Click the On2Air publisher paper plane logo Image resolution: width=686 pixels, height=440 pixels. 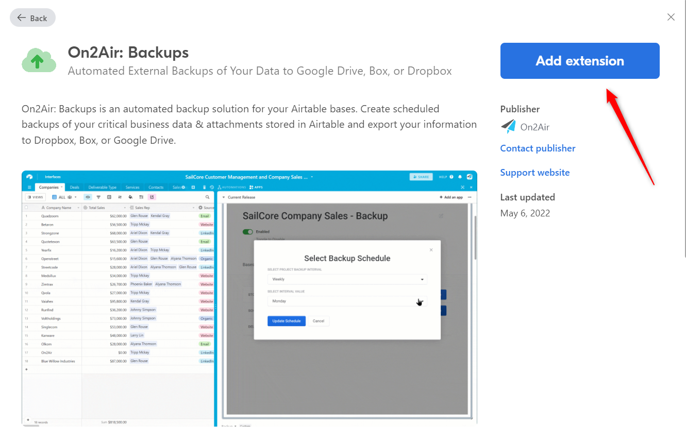point(508,127)
